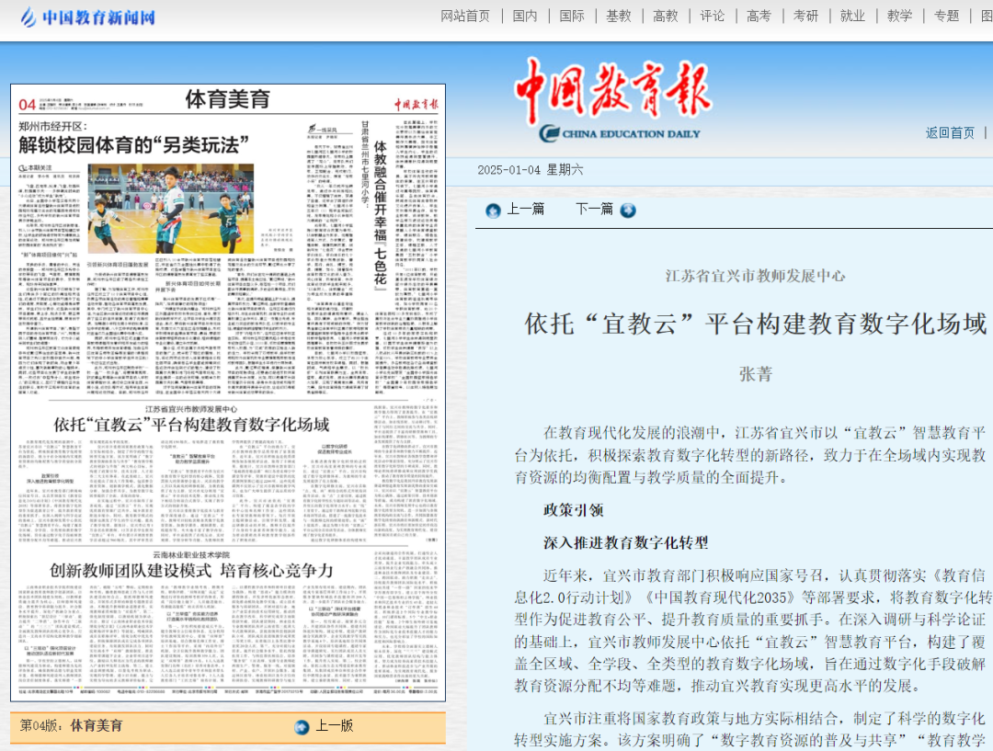Click the small 中国教育报 logo on page corner
Viewport: 993px width, 751px height.
(417, 105)
